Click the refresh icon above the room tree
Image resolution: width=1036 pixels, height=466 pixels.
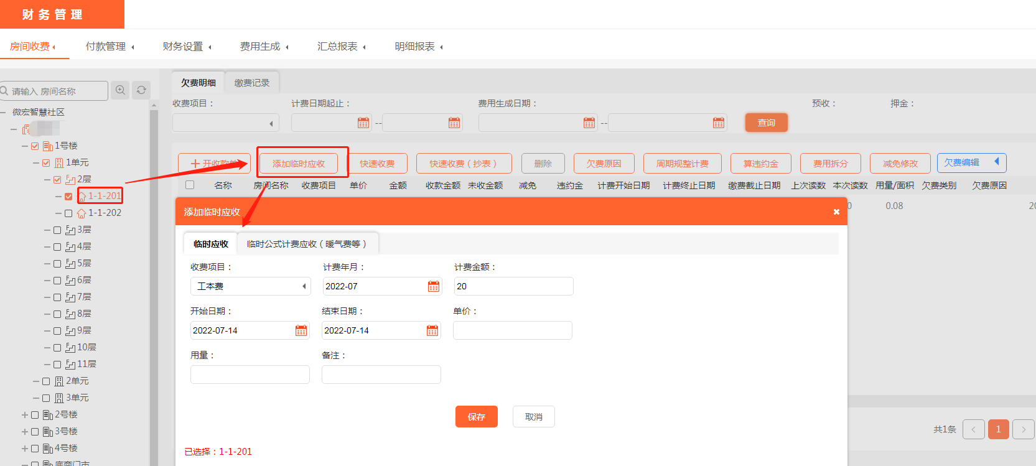point(141,90)
